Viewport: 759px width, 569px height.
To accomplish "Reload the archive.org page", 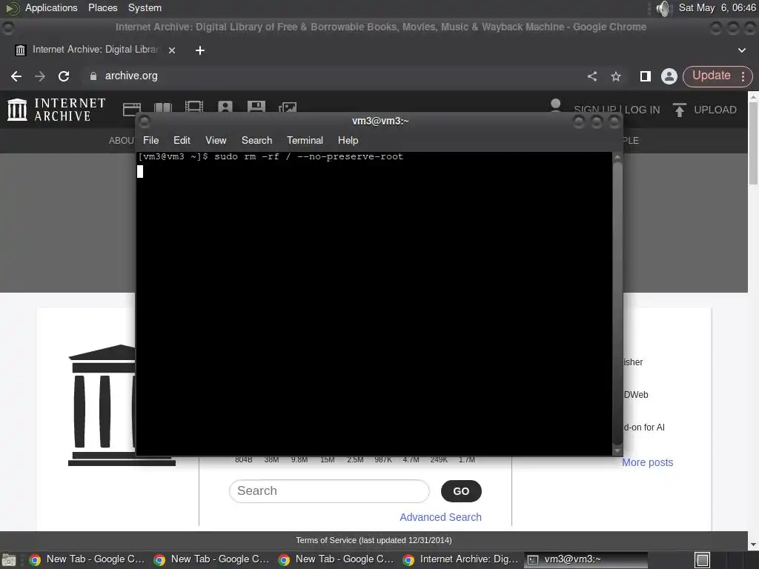I will [64, 76].
